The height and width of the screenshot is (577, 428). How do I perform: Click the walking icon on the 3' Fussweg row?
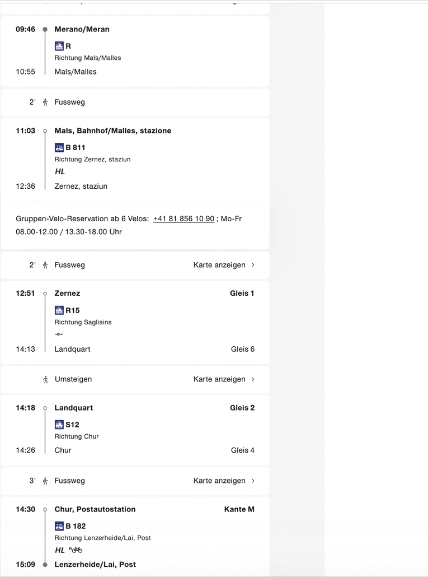[x=45, y=481]
